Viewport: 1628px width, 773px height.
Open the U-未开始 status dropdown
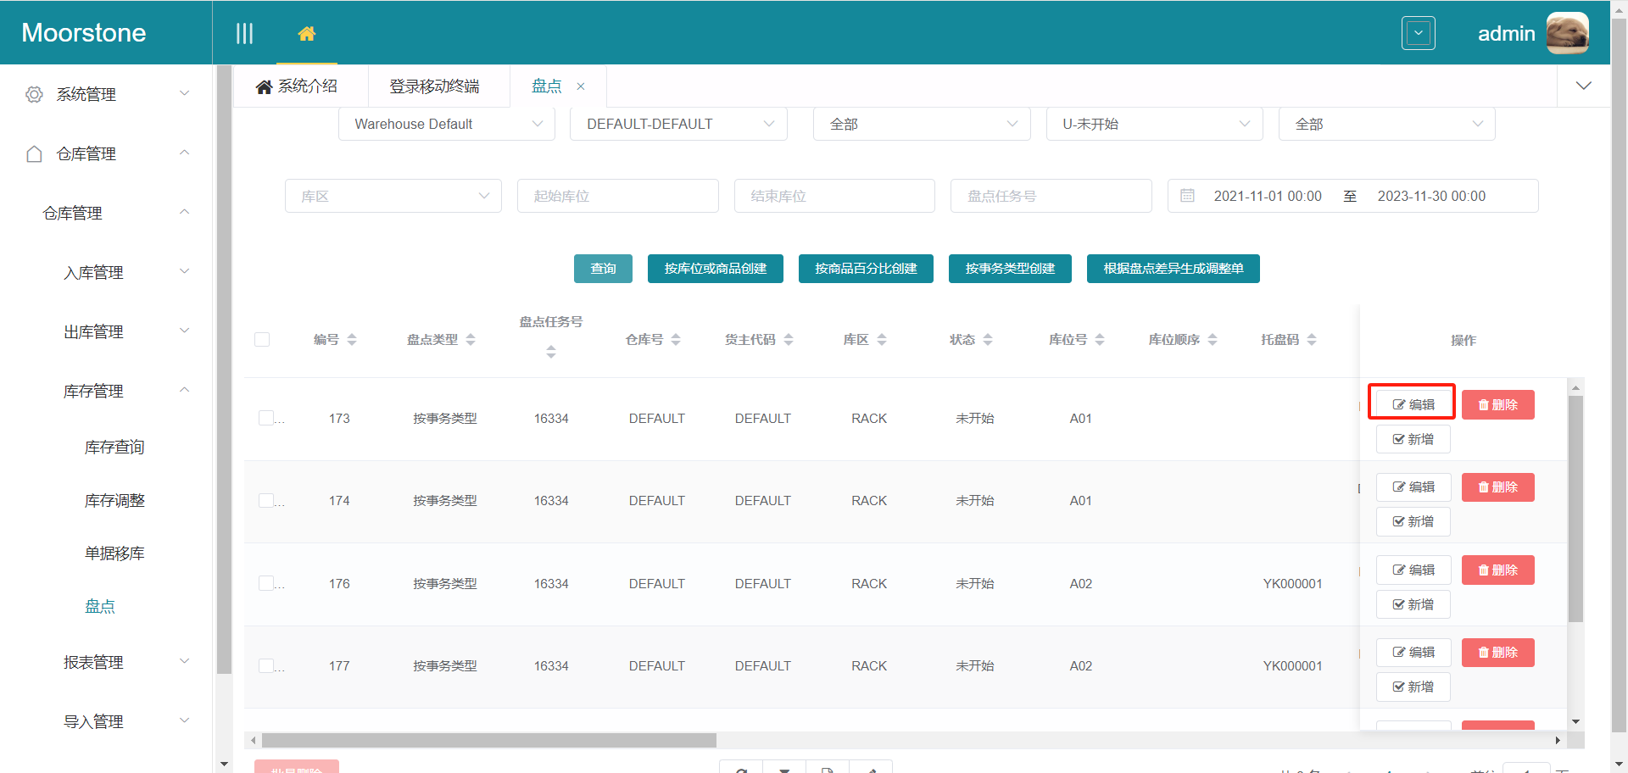click(1154, 124)
